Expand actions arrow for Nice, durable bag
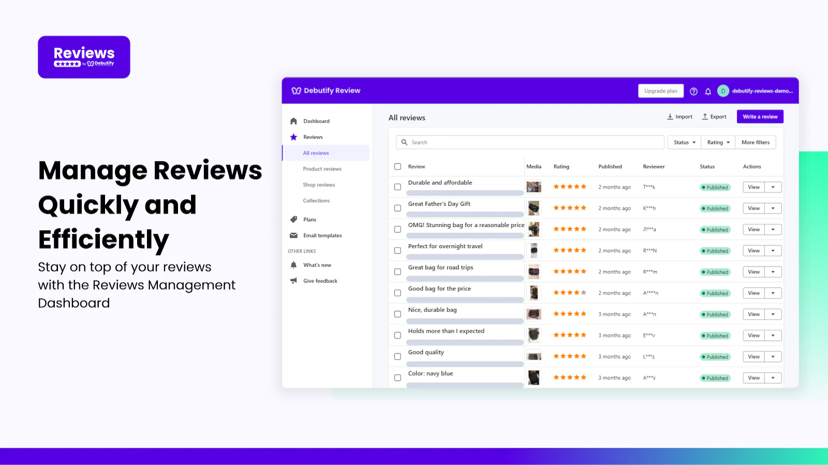 [773, 314]
